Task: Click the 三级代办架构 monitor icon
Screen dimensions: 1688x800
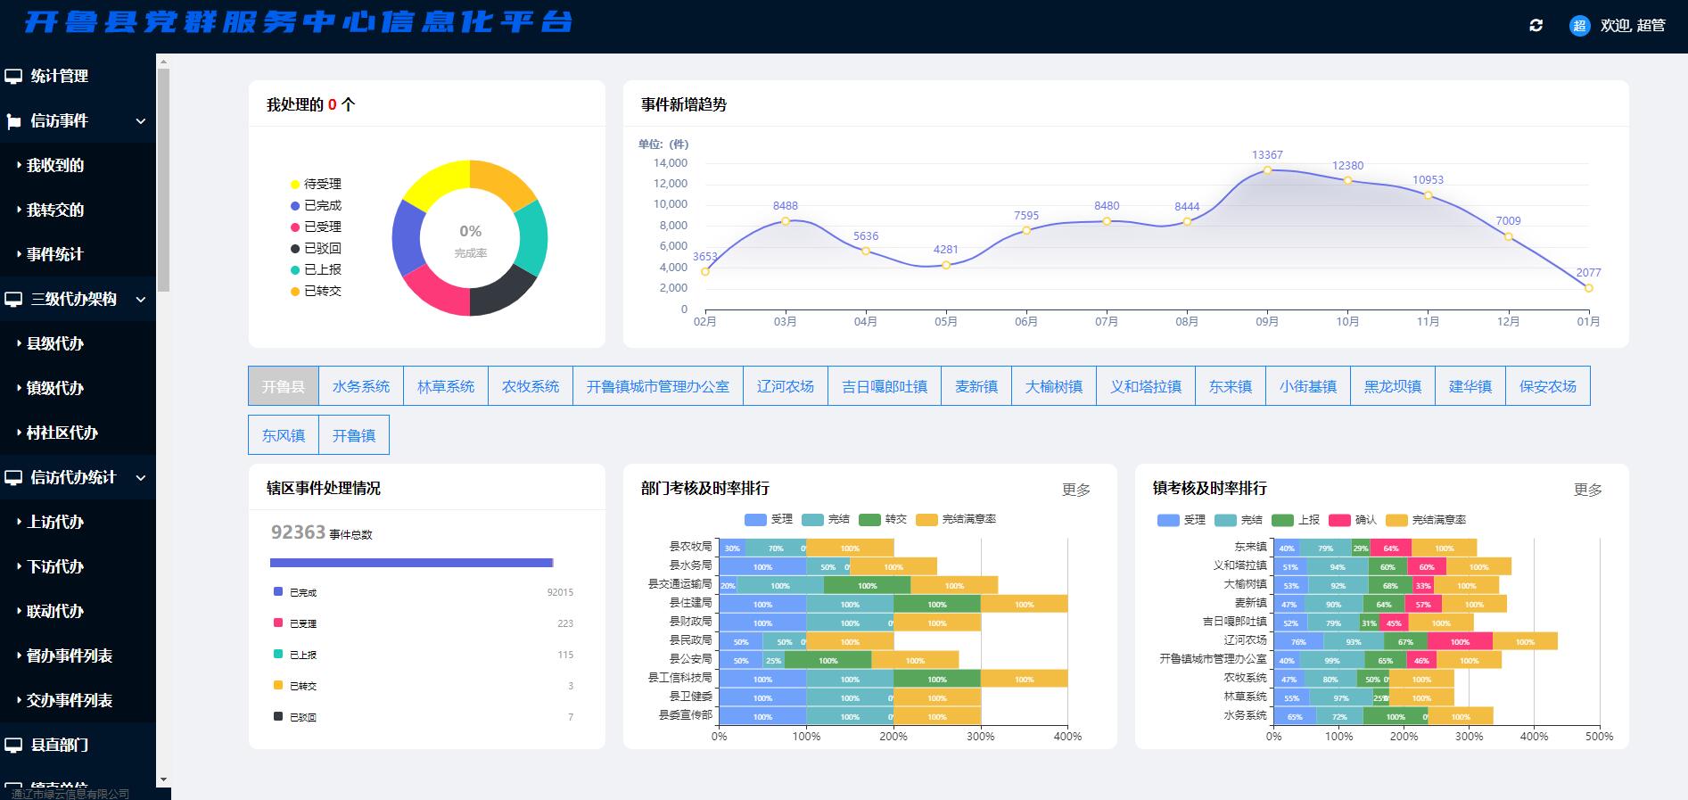Action: [x=13, y=300]
